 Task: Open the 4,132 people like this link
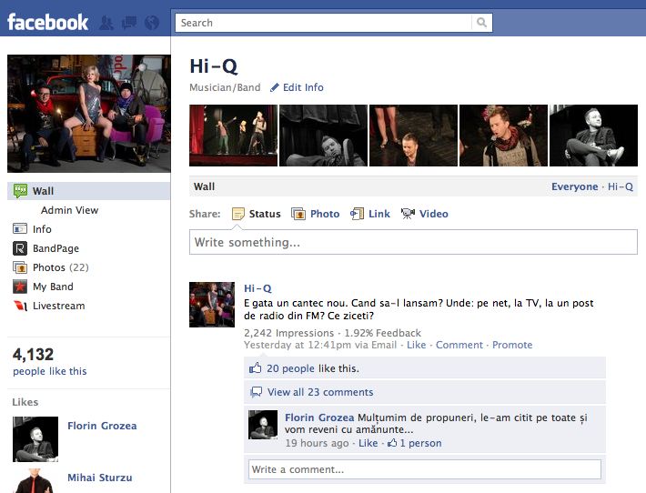[x=50, y=371]
